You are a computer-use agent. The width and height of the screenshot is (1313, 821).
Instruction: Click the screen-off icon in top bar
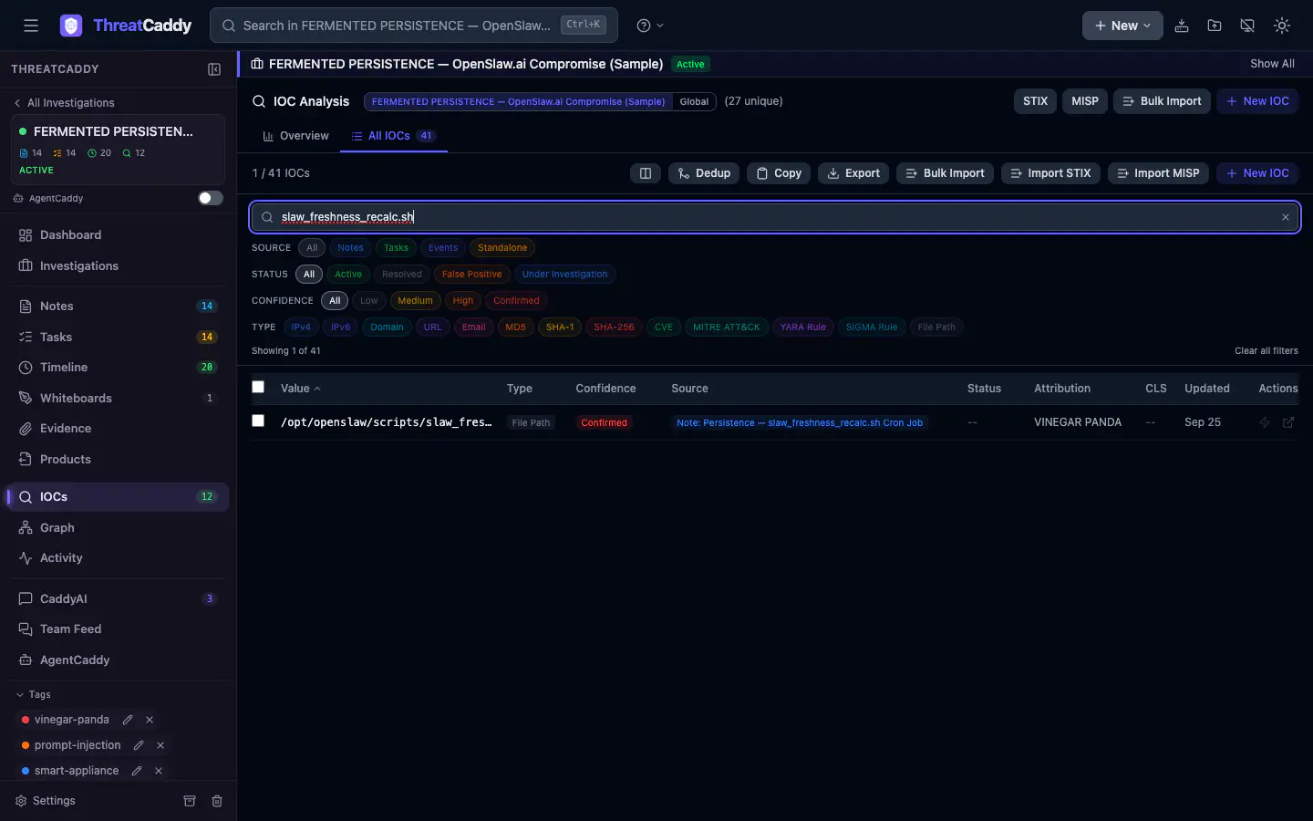[1247, 26]
